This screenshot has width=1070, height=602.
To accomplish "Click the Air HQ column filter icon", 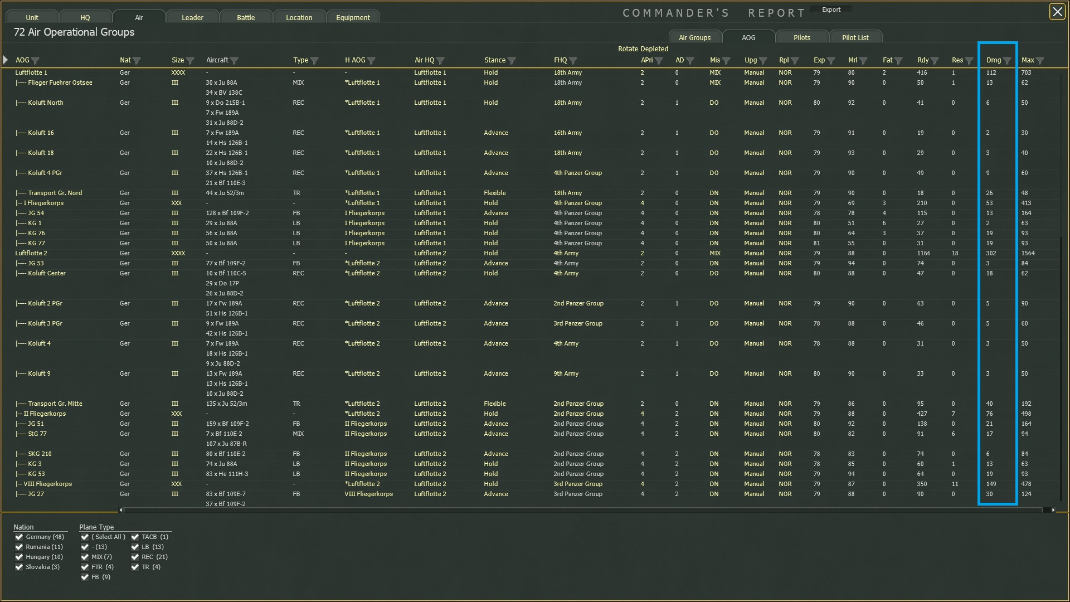I will pyautogui.click(x=441, y=61).
